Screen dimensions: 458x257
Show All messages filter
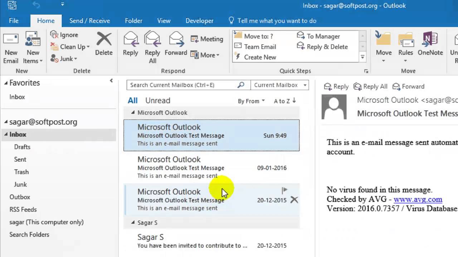pos(132,101)
